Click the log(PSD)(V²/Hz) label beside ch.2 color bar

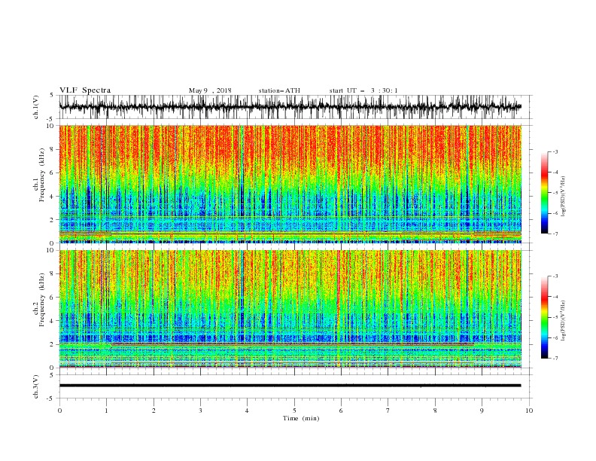coord(564,321)
